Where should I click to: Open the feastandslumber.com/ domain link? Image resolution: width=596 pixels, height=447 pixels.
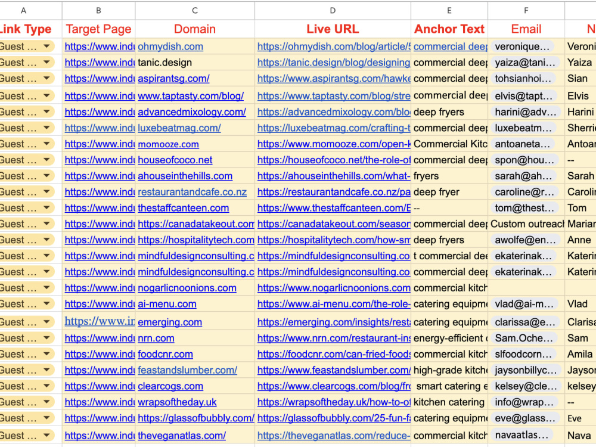tap(188, 370)
